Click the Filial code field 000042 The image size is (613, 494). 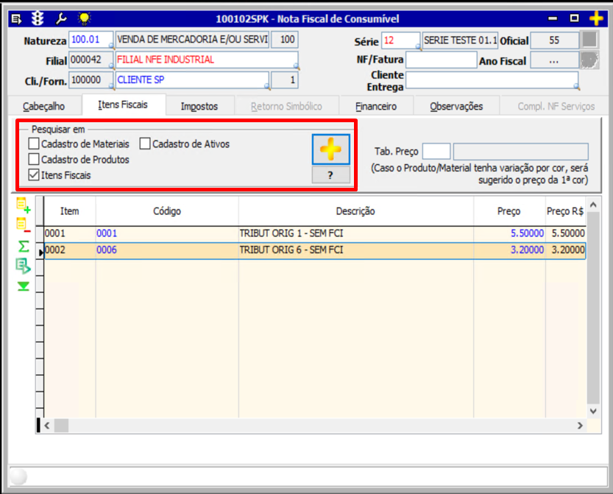click(91, 60)
